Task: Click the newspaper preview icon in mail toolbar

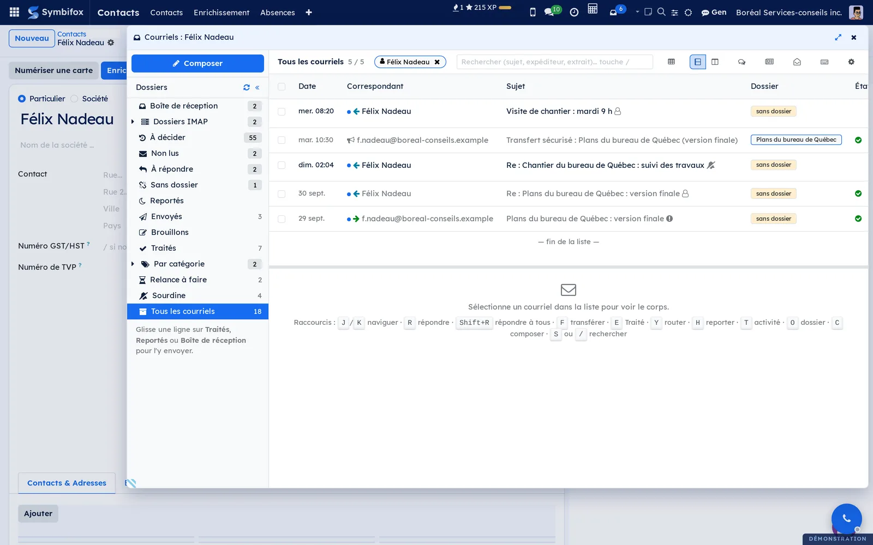Action: (769, 62)
